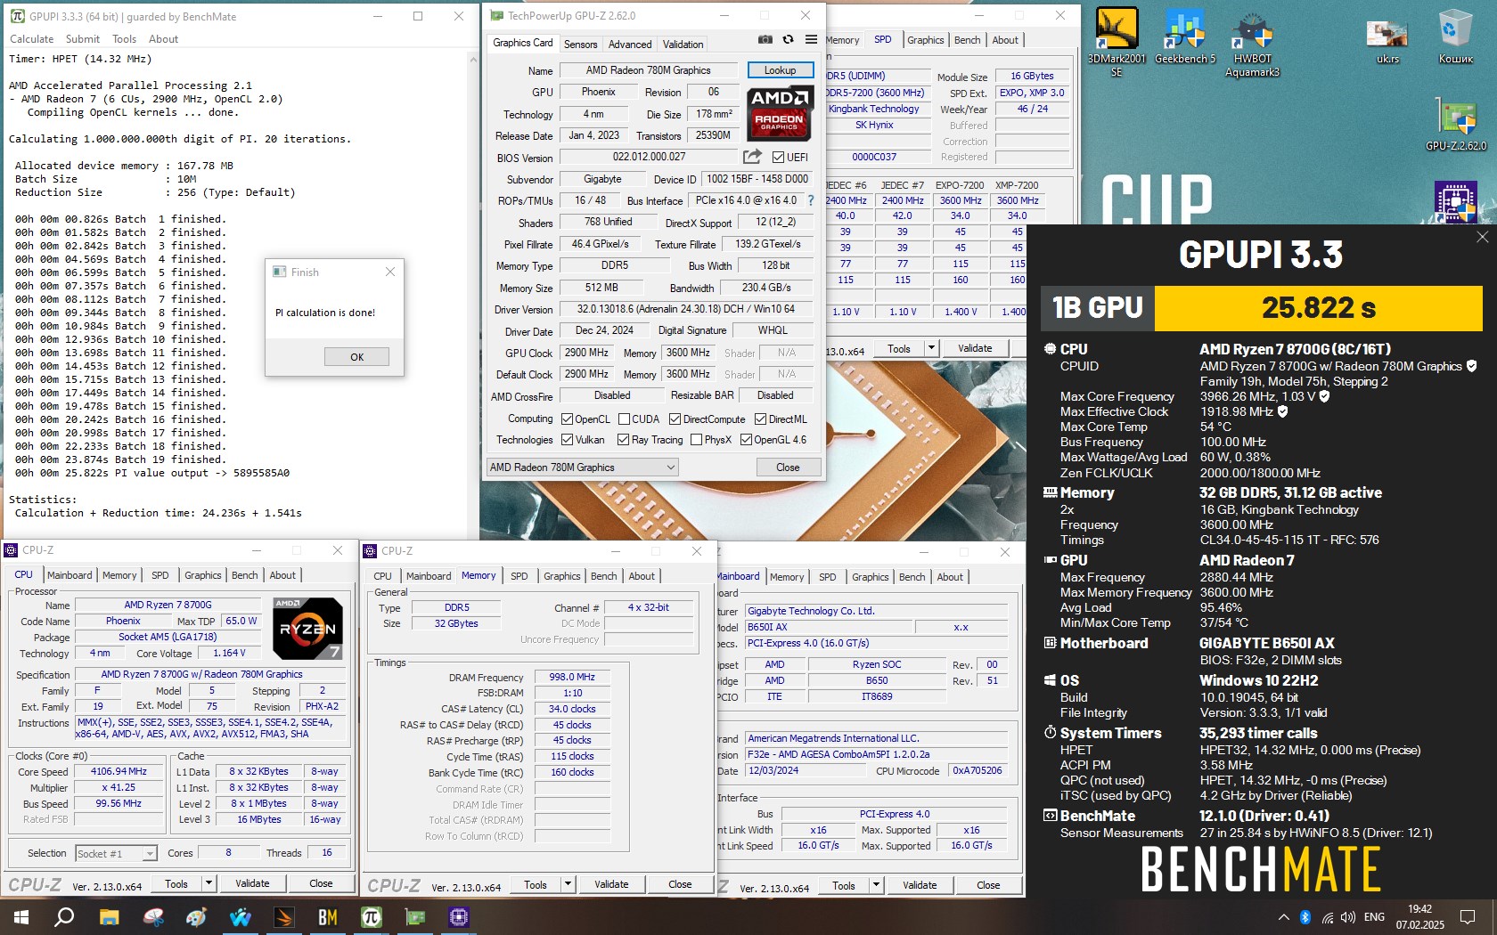Click the orange swoosh taskbar icon
Image resolution: width=1497 pixels, height=935 pixels.
click(x=283, y=917)
